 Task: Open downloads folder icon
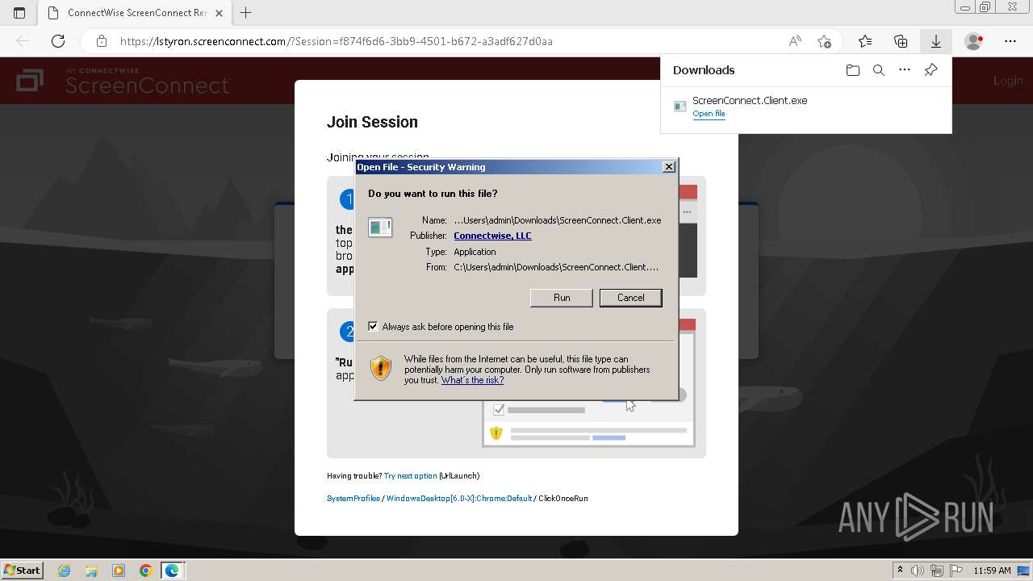coord(853,70)
